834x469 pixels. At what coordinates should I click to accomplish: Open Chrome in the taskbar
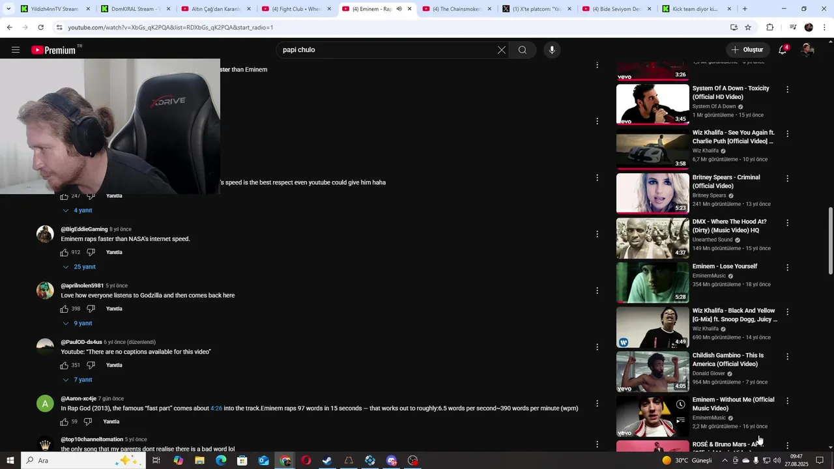click(x=285, y=461)
